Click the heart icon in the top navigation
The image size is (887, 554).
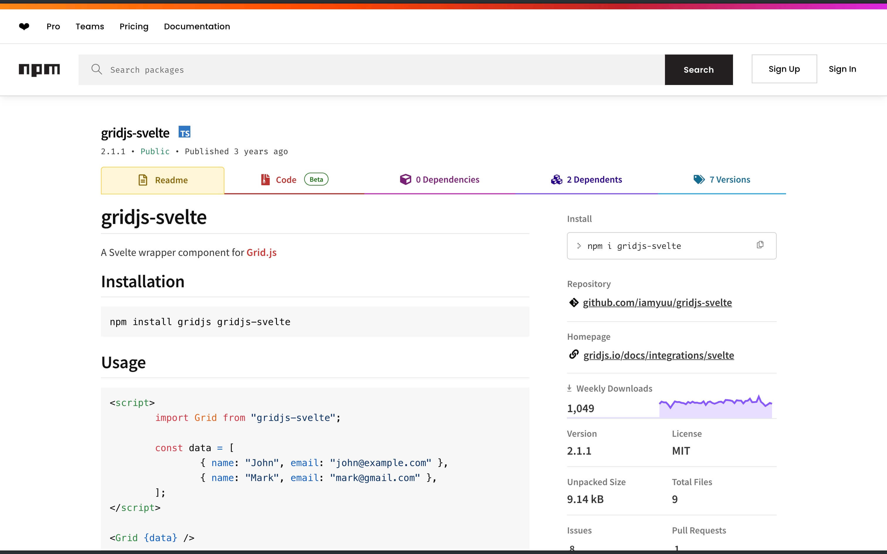click(x=24, y=26)
